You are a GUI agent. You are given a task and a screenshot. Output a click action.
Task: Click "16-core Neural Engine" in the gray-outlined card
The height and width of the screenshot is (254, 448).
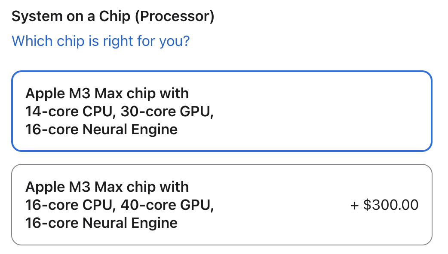point(101,223)
